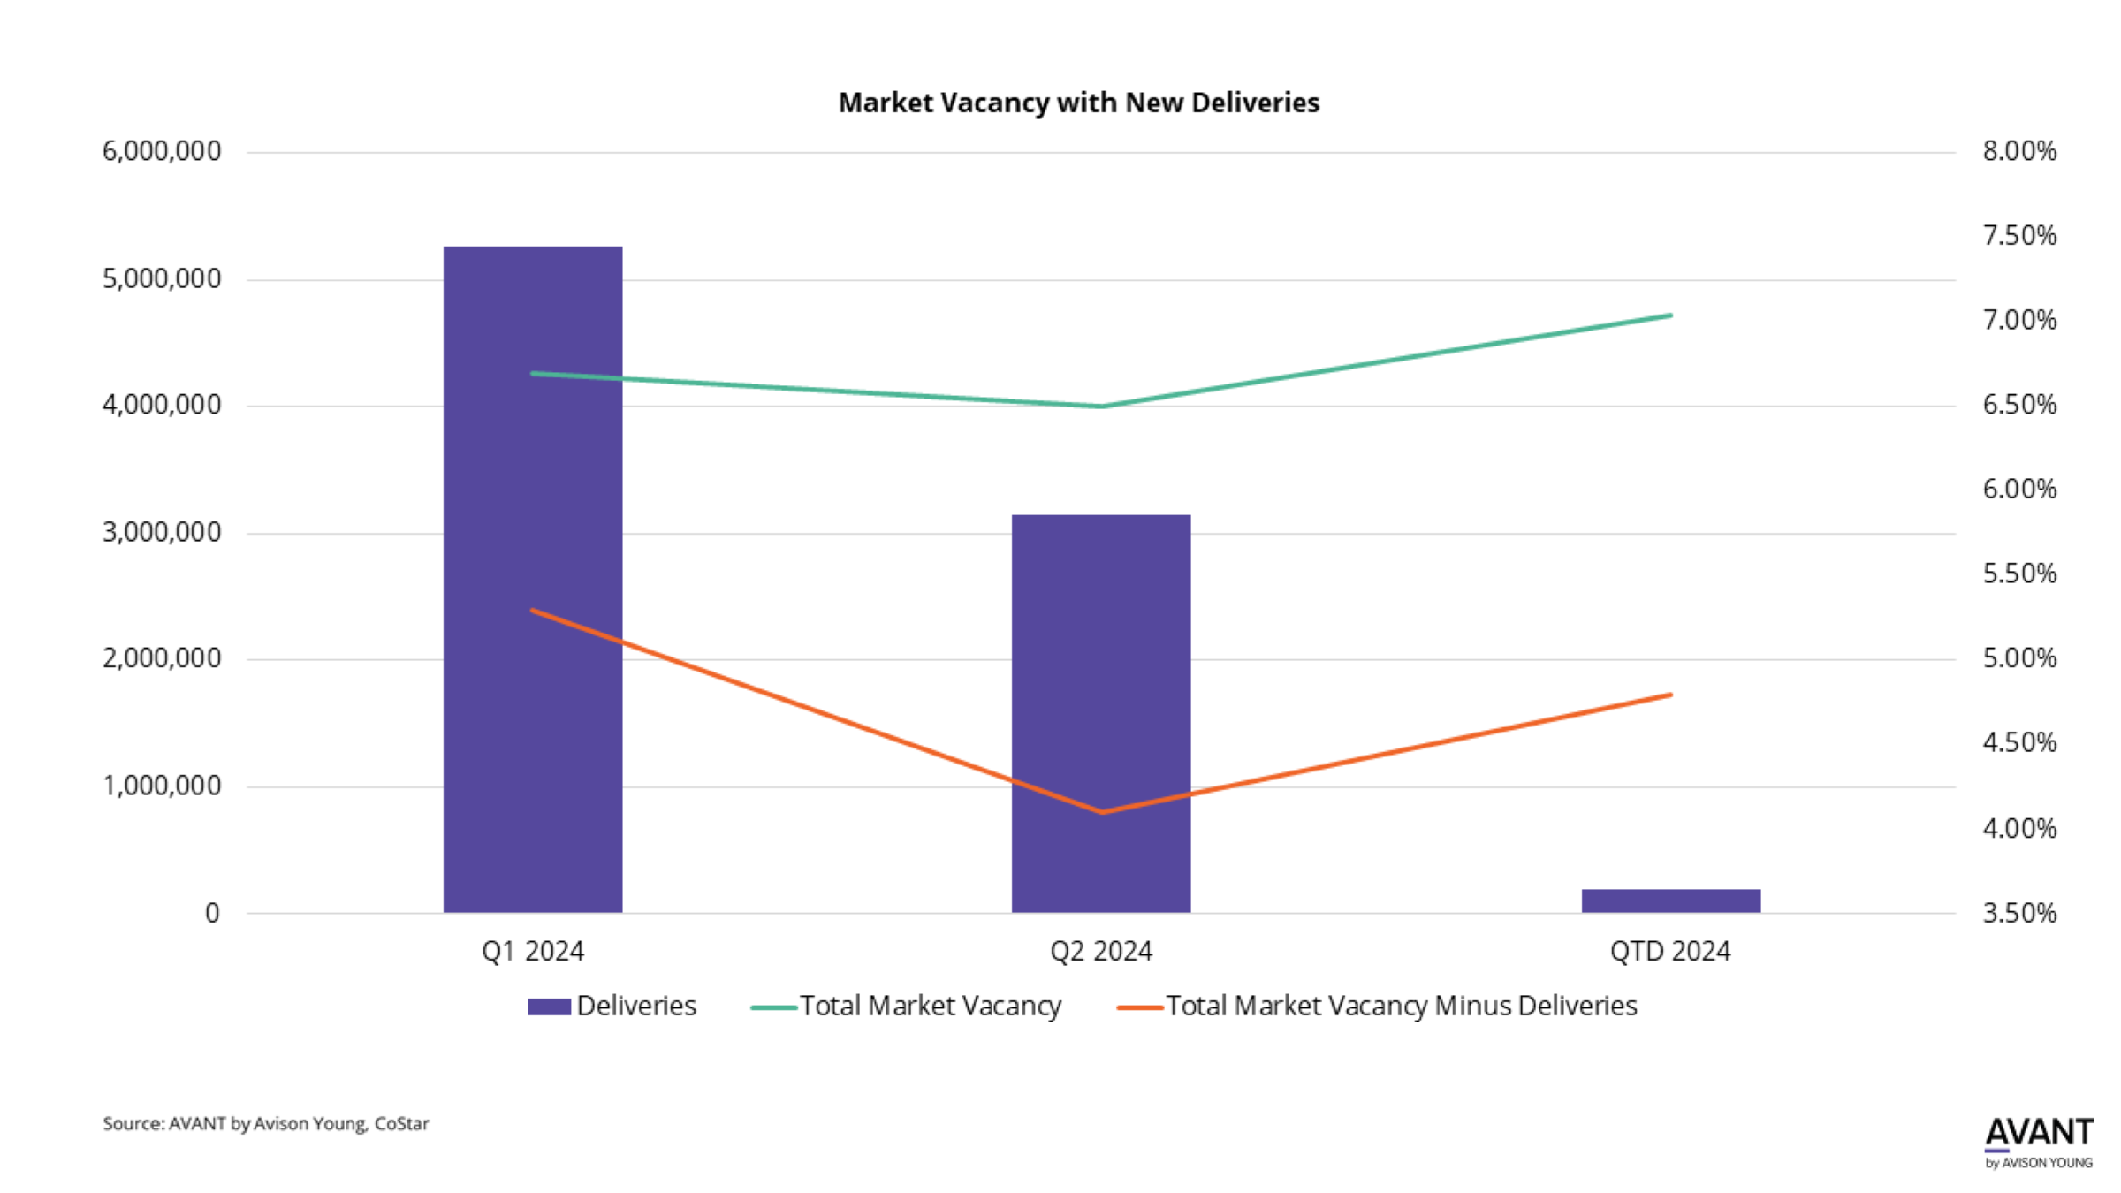Click the '4.00%' right axis value

(x=2019, y=828)
